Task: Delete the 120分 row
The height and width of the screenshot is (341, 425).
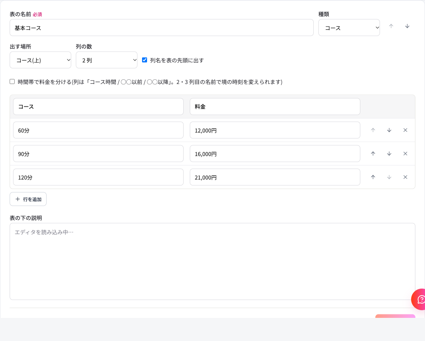Action: pos(405,177)
